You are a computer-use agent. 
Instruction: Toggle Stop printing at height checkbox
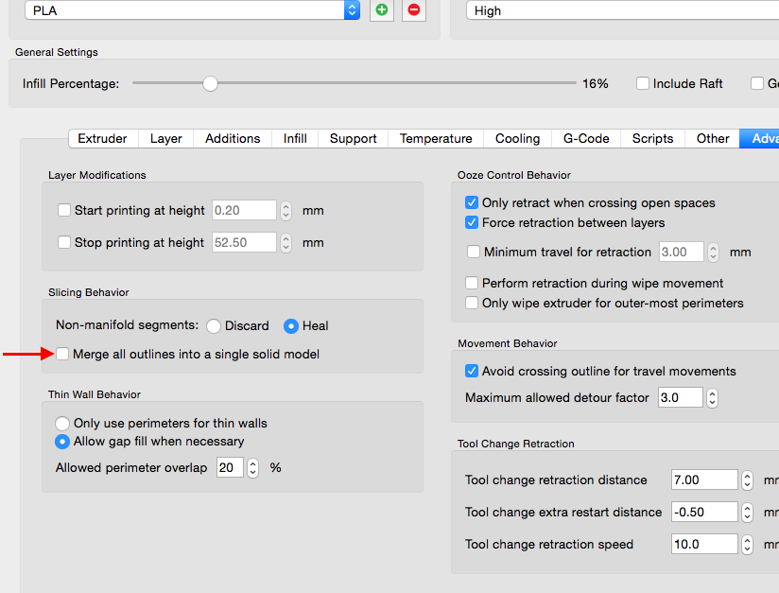tap(64, 242)
